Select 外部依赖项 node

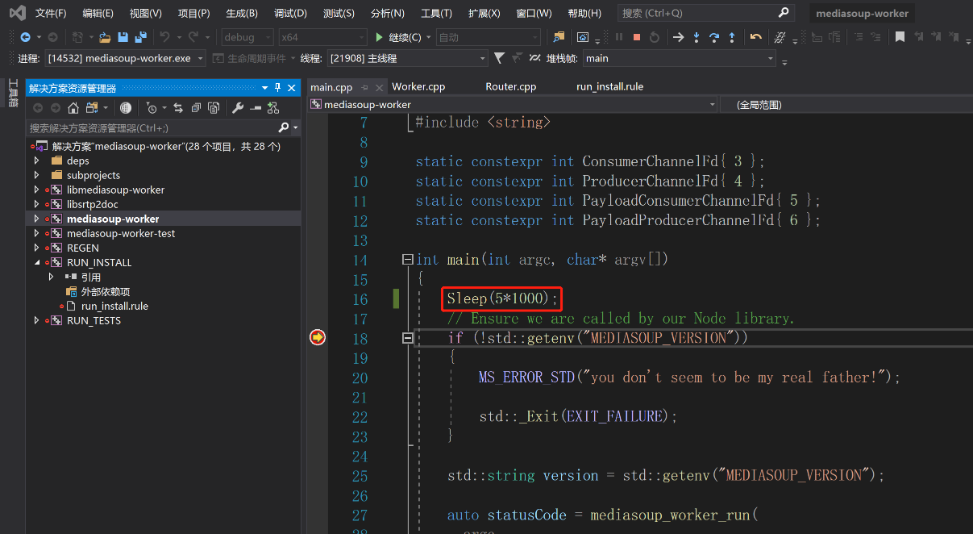tap(106, 291)
